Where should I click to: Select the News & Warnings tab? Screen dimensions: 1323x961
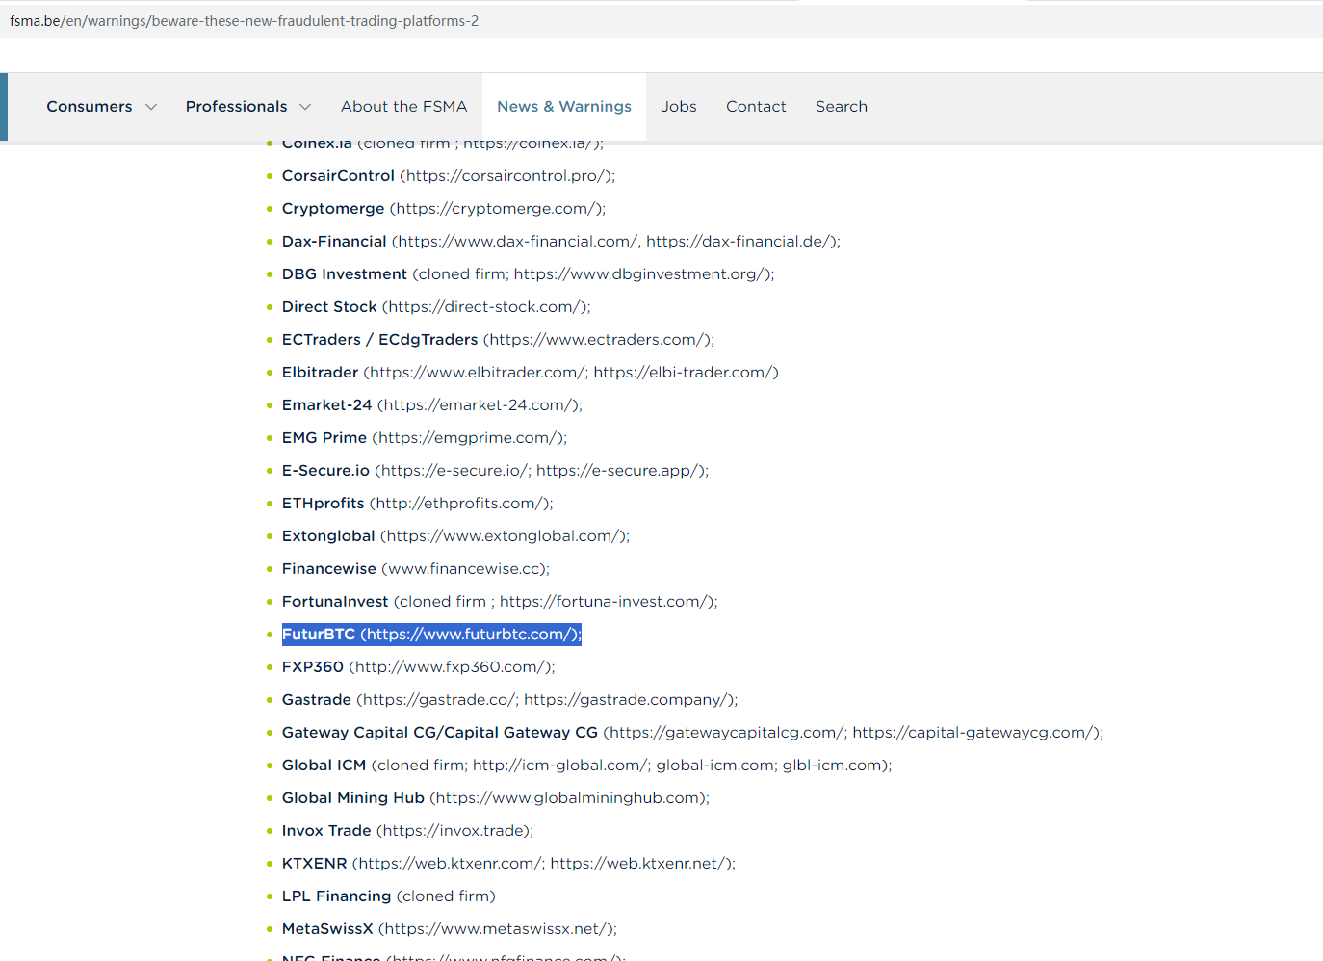pyautogui.click(x=564, y=107)
